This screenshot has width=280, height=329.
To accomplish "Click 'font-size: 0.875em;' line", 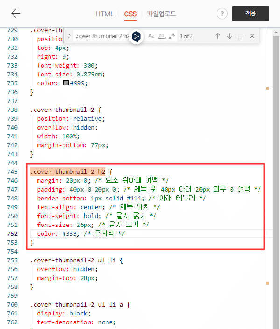I will (71, 74).
